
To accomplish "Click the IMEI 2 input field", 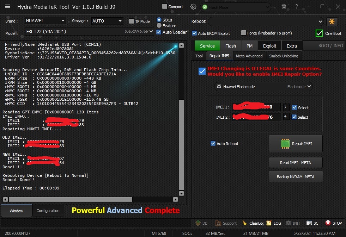I will (x=256, y=117).
